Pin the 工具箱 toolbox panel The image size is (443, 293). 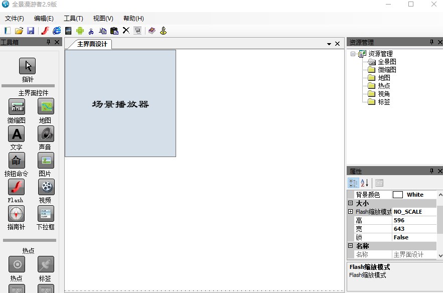point(48,42)
